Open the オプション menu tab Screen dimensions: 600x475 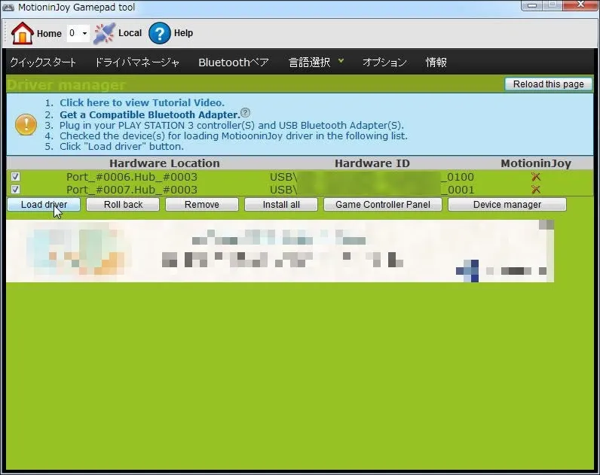[x=384, y=62]
